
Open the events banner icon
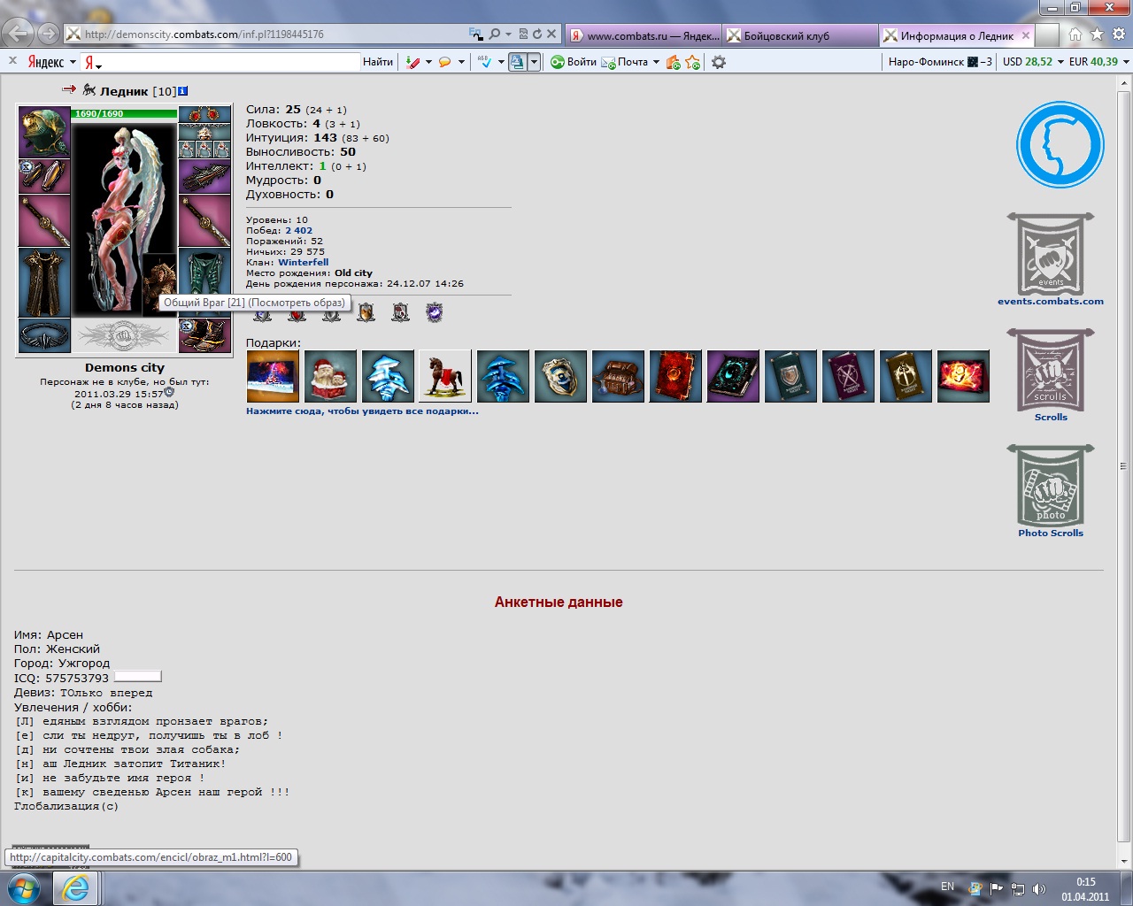(x=1051, y=254)
